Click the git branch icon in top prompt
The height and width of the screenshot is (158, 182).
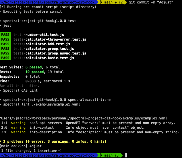[101, 2]
